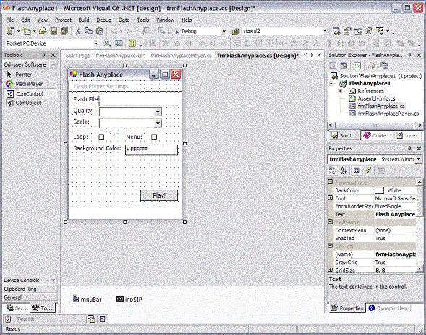Toggle the Loop checkbox on the form
Image resolution: width=426 pixels, height=335 pixels.
(101, 137)
